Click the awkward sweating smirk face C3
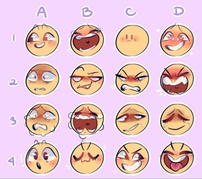202x179 pixels. pyautogui.click(x=132, y=120)
